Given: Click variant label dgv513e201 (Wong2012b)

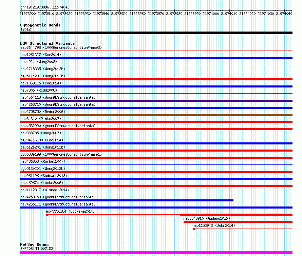Looking at the screenshot, I should click(43, 169).
